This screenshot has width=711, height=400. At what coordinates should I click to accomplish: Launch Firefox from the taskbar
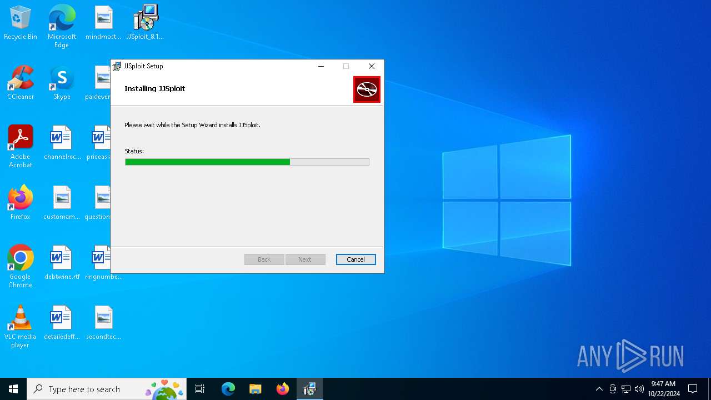click(282, 389)
